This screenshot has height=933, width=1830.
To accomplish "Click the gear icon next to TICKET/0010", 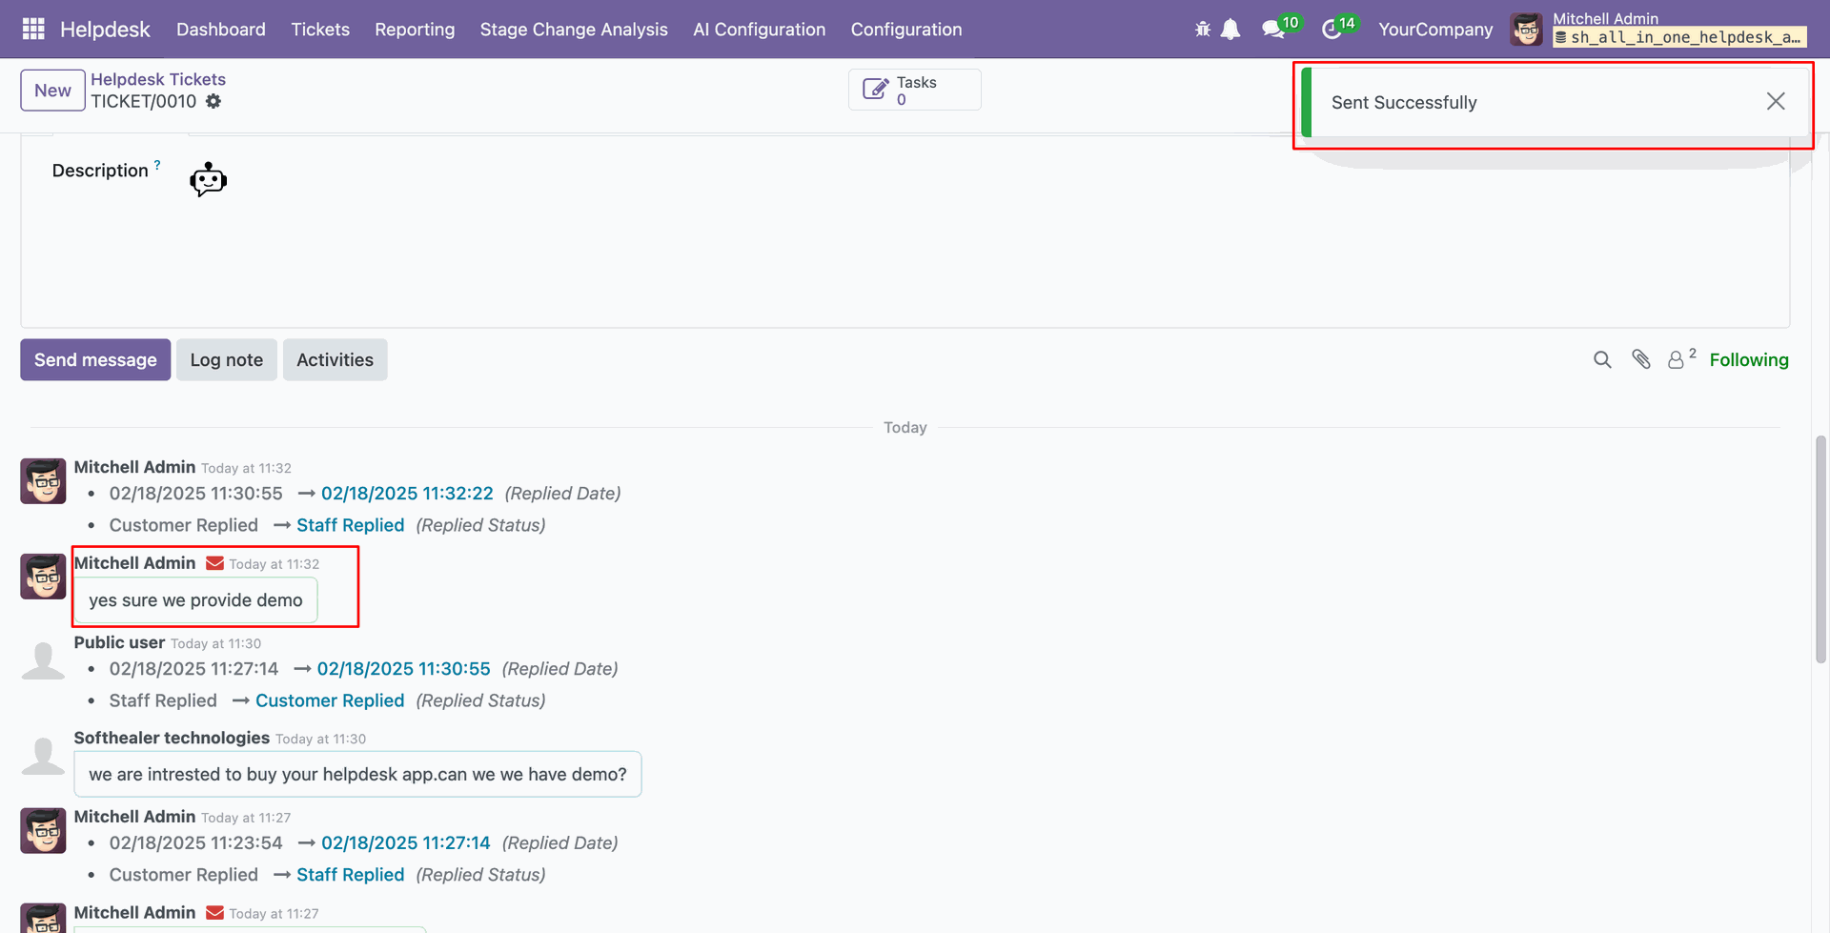I will pos(213,101).
